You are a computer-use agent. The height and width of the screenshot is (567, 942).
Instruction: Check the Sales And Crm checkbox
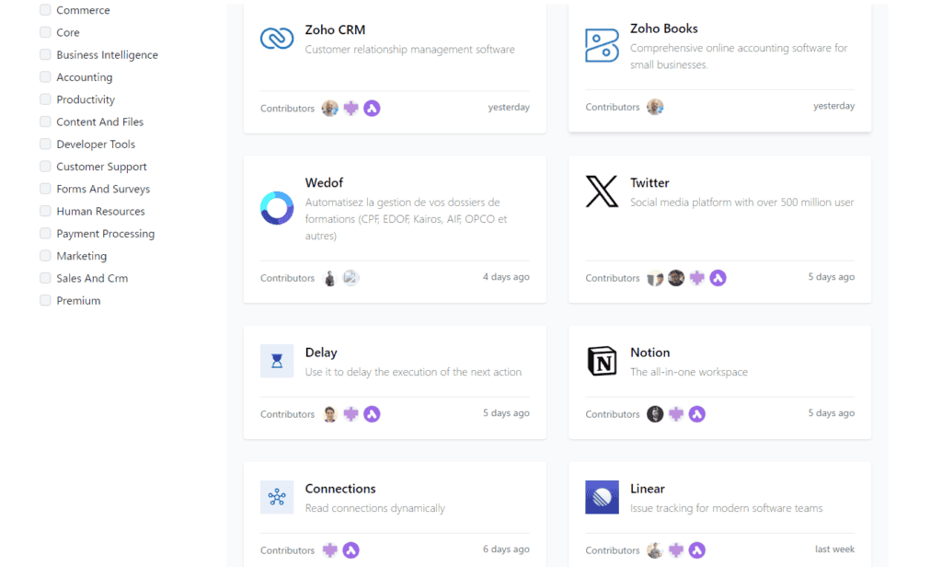45,278
